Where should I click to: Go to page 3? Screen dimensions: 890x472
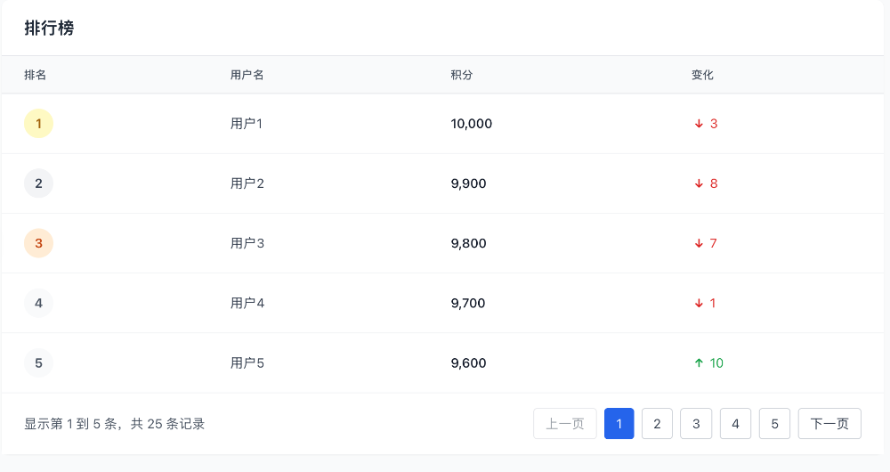click(696, 424)
